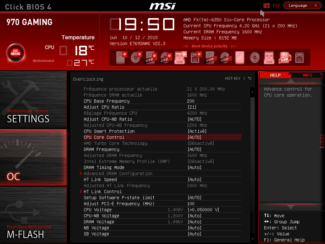Select the non-UEFI USB hard disk boot icon
This screenshot has height=244, width=325.
click(211, 57)
